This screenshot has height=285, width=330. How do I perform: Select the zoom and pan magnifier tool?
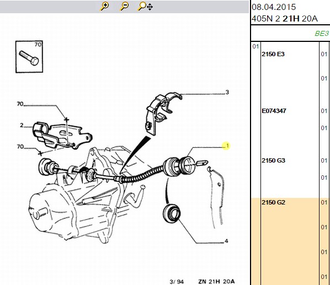pos(145,6)
